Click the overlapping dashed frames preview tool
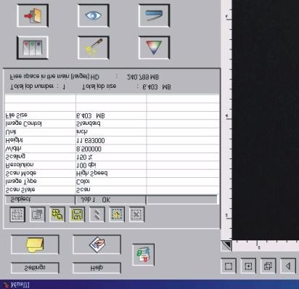This screenshot has width=299, height=289. [x=268, y=266]
